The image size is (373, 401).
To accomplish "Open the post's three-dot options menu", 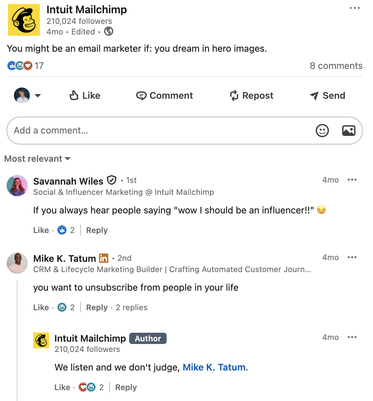I will click(x=355, y=8).
